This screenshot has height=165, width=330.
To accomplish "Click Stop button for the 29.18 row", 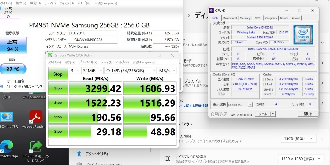I will coord(58,131).
